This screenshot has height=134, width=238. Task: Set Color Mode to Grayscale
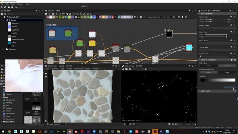pyautogui.click(x=227, y=66)
